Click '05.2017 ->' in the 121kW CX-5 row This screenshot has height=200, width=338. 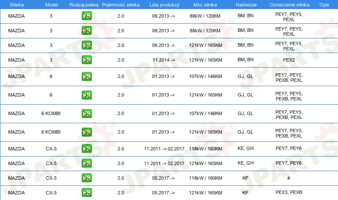pos(163,193)
